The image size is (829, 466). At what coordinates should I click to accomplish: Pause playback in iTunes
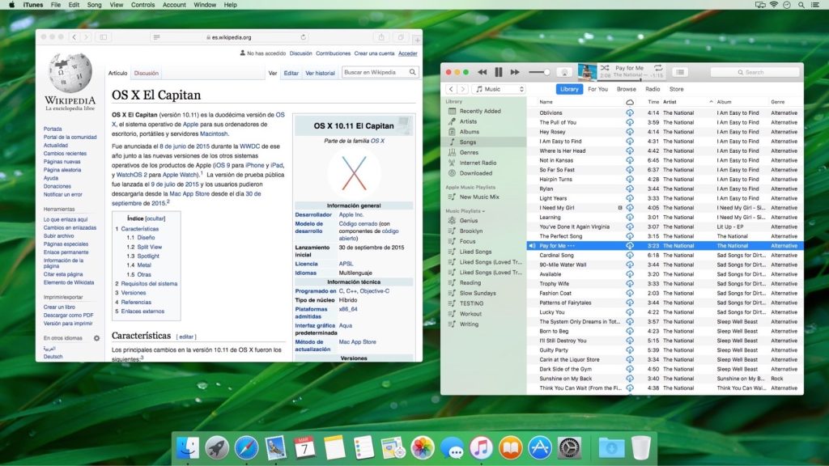tap(498, 72)
